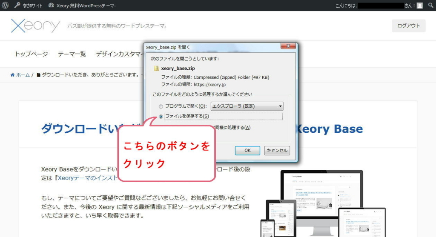The image size is (436, 237).
Task: Open テーマ一覧 navigation item
Action: click(x=72, y=54)
